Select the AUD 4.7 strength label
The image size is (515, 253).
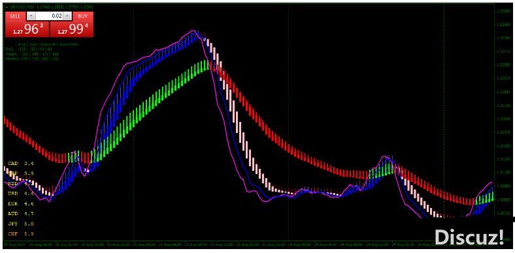(x=21, y=214)
